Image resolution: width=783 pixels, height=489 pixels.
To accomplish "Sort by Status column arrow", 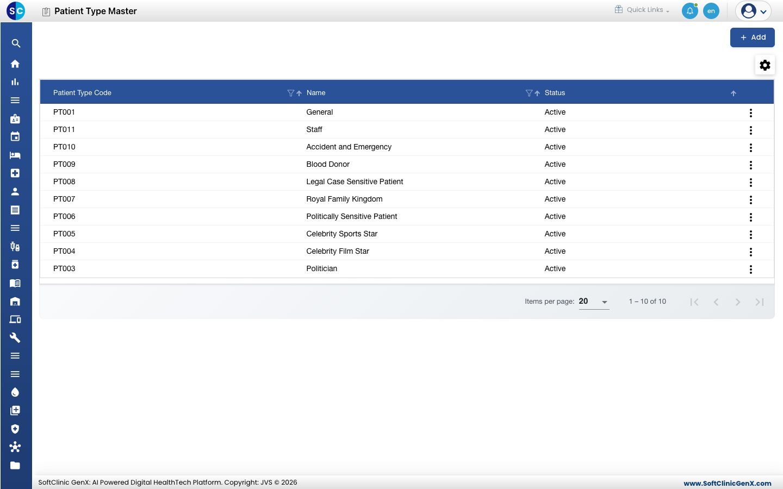I will (734, 93).
